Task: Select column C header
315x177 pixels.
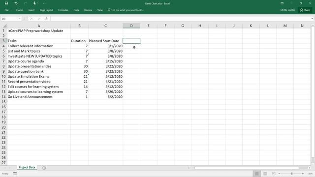Action: (x=105, y=26)
